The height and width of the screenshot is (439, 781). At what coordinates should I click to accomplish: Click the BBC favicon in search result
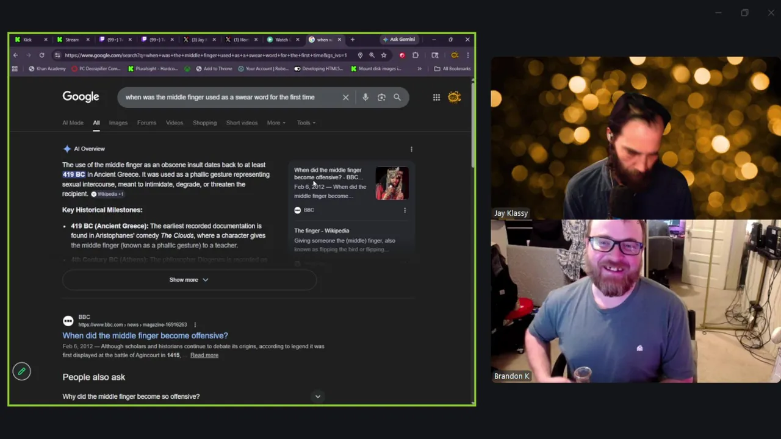(68, 321)
